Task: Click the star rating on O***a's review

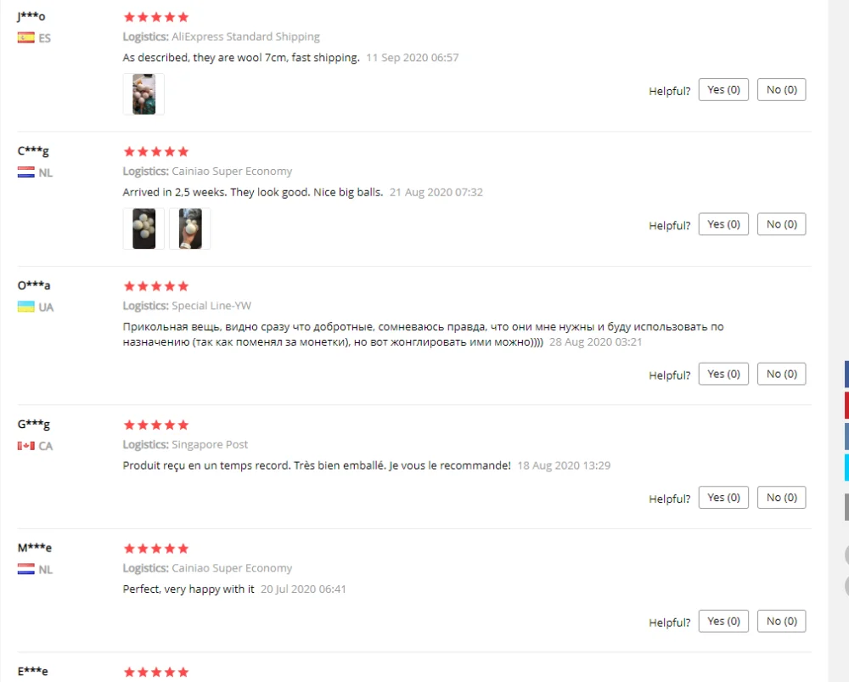Action: pyautogui.click(x=156, y=286)
